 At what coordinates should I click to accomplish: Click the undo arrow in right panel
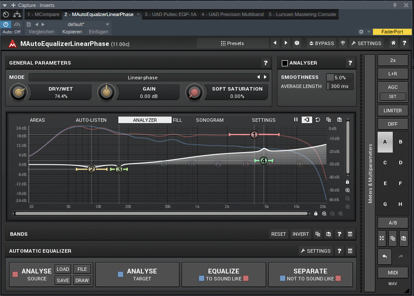[x=385, y=257]
